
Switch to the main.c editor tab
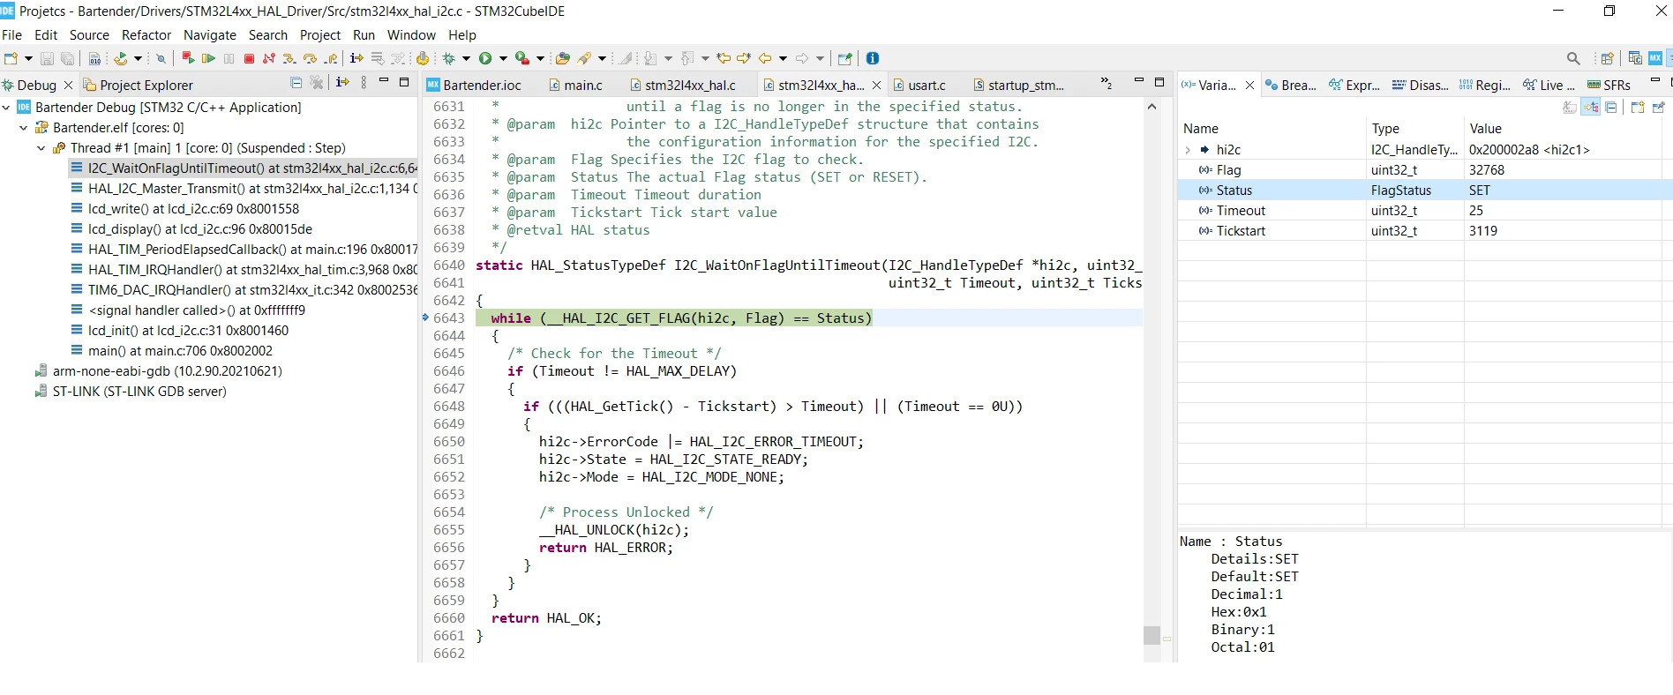click(x=576, y=86)
